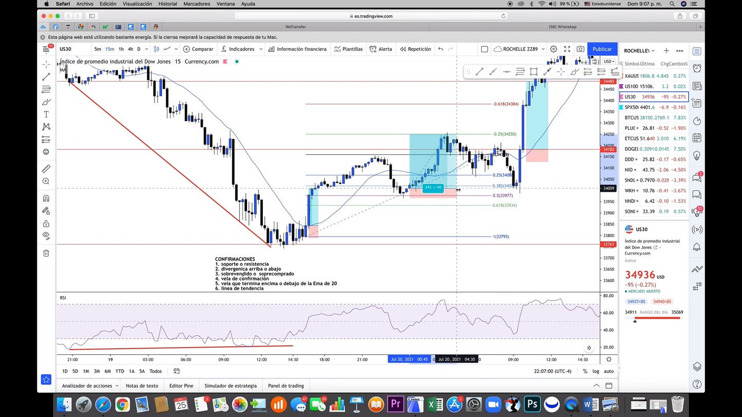
Task: Open public chats with red badge 2
Action: point(697,177)
